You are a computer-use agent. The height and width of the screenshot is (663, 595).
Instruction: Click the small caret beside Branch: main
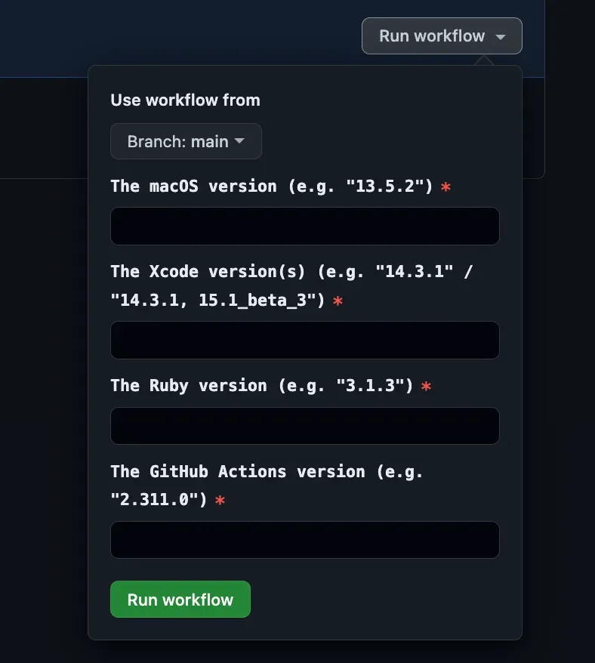239,140
